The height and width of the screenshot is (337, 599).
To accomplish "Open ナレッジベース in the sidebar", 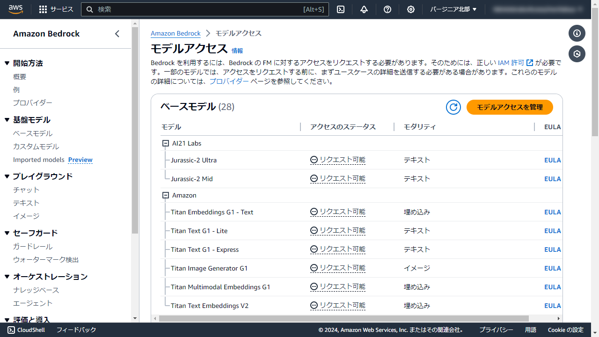I will point(36,290).
